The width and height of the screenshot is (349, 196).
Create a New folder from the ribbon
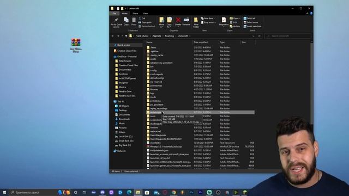[196, 22]
